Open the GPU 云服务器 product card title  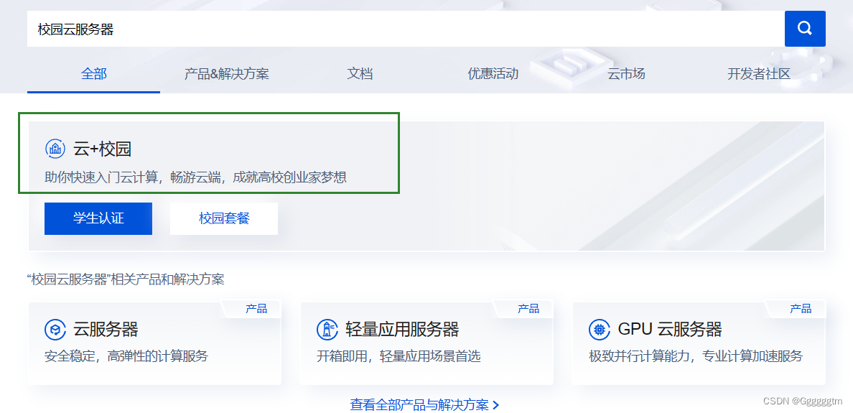(670, 329)
